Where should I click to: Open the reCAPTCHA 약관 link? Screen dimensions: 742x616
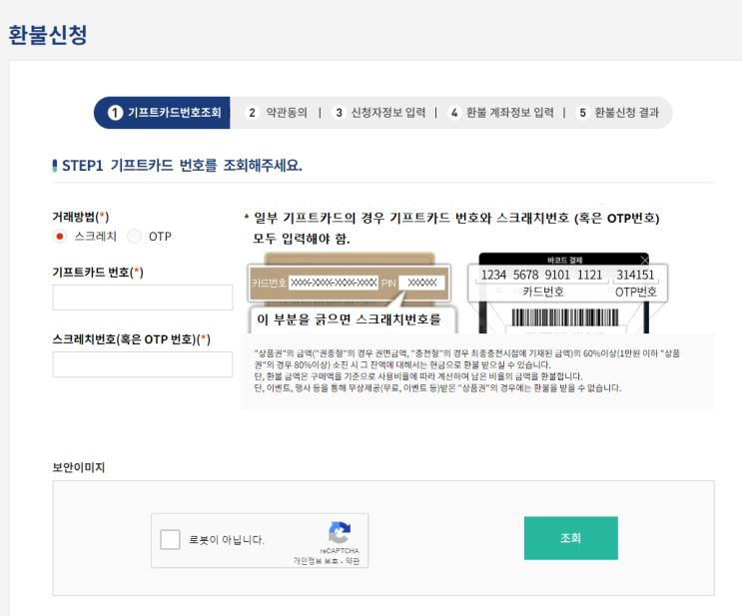click(351, 561)
